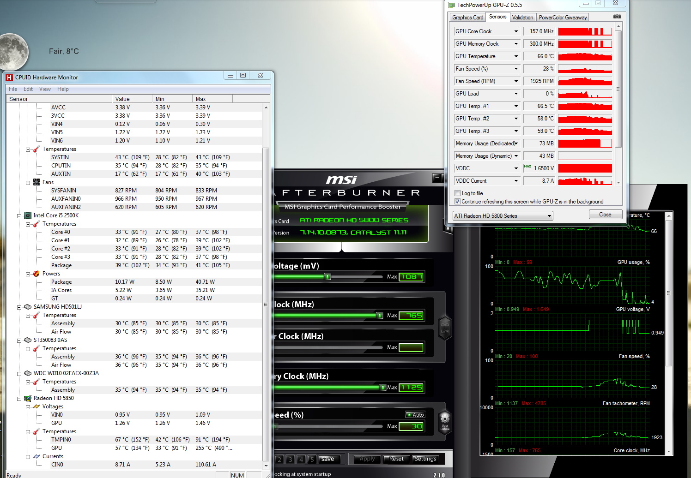Enable the Log to file checkbox in GPU-Z
691x478 pixels.
[x=457, y=193]
